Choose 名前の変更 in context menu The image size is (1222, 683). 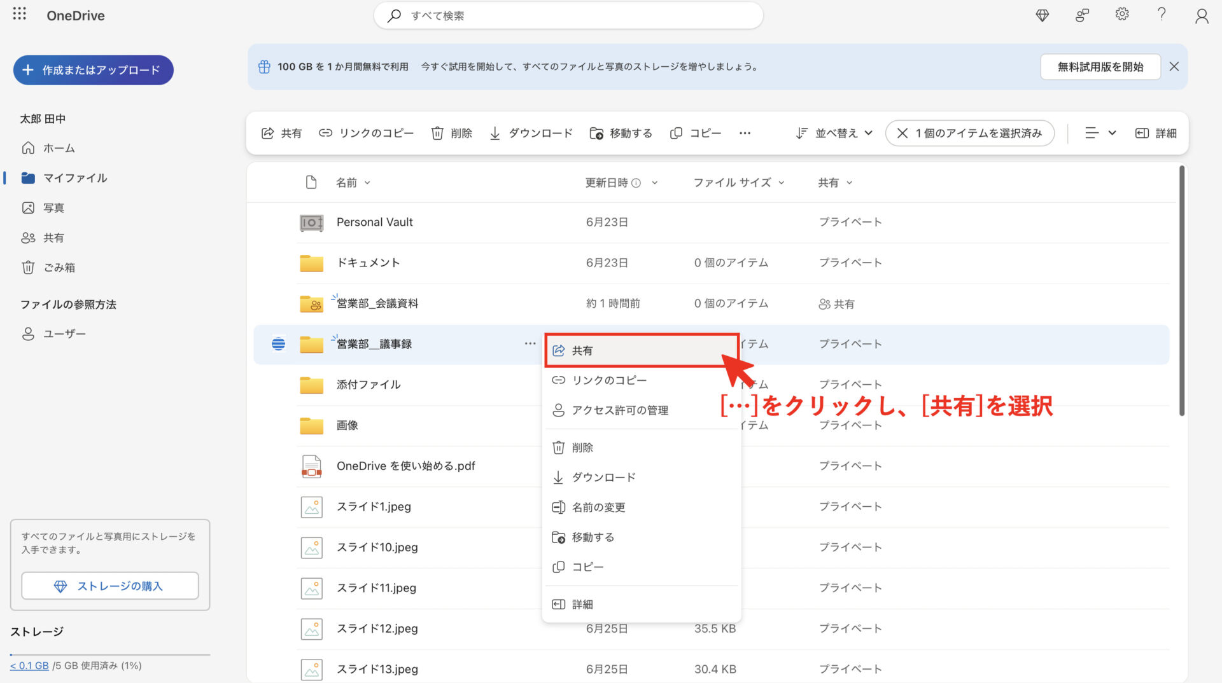pos(642,507)
